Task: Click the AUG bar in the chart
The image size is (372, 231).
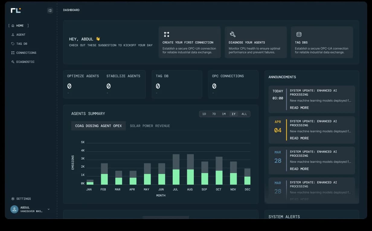Action: (190, 169)
